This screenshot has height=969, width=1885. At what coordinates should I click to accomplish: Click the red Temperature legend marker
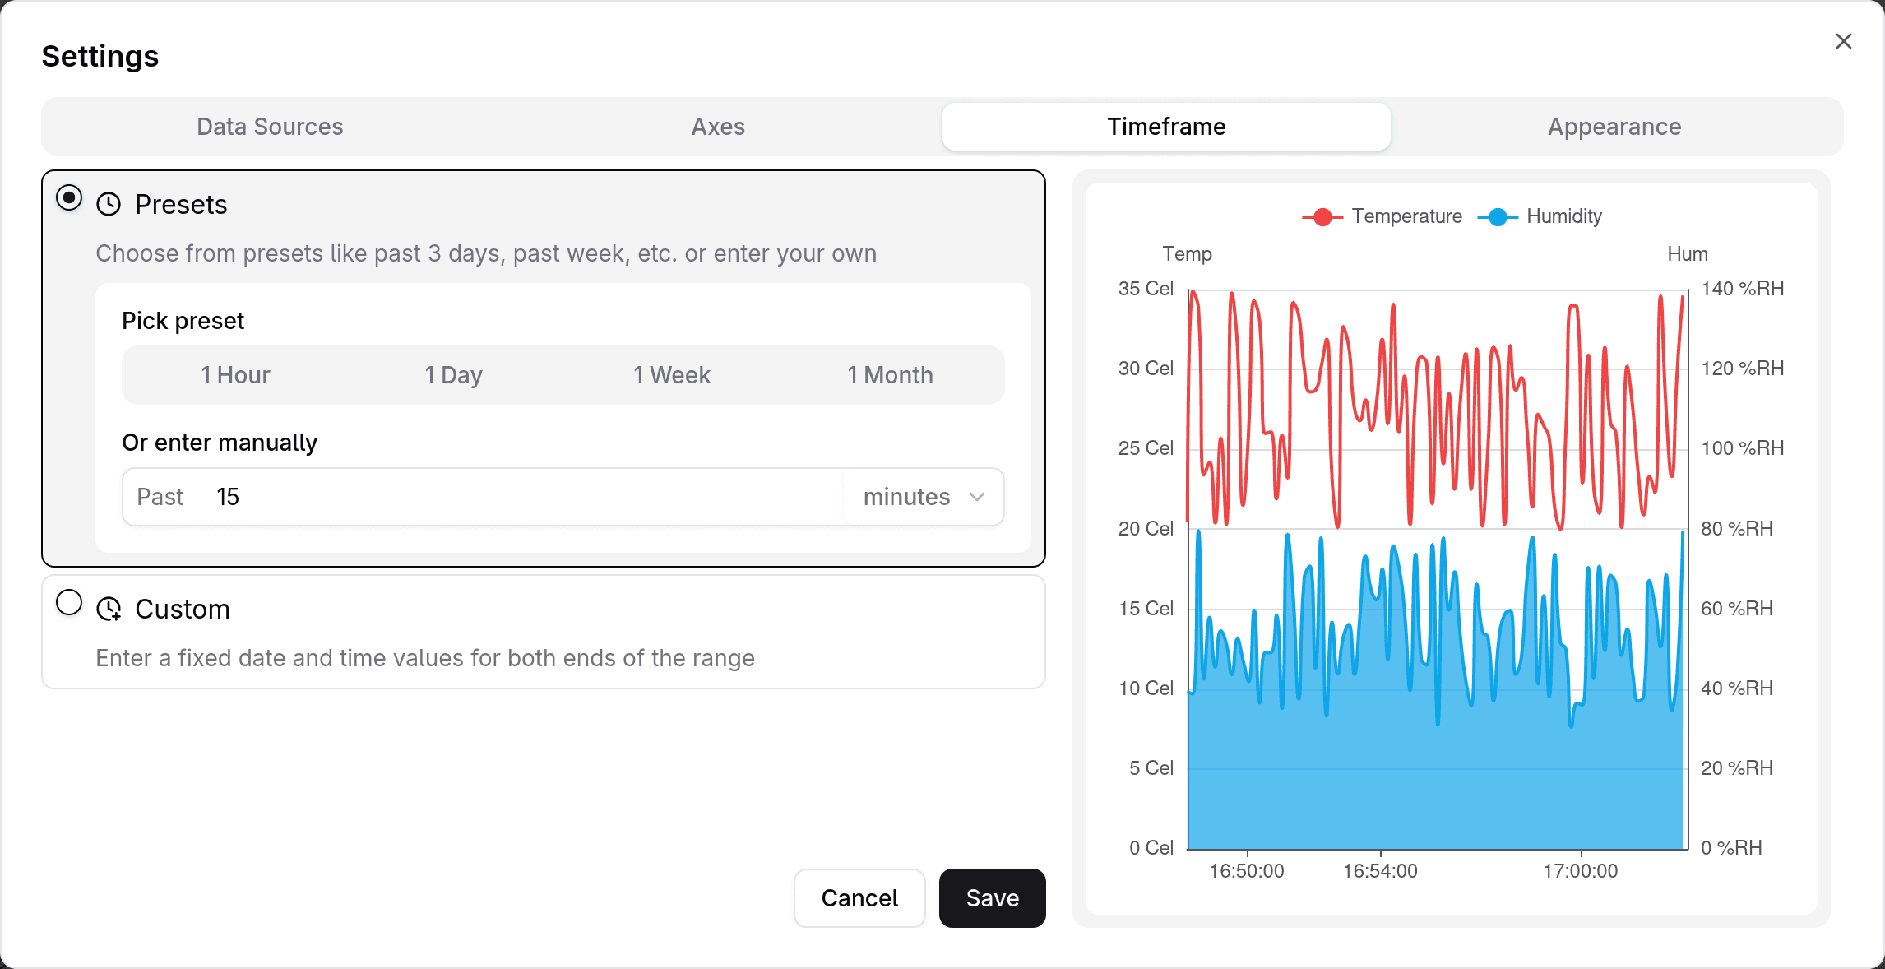pos(1322,216)
